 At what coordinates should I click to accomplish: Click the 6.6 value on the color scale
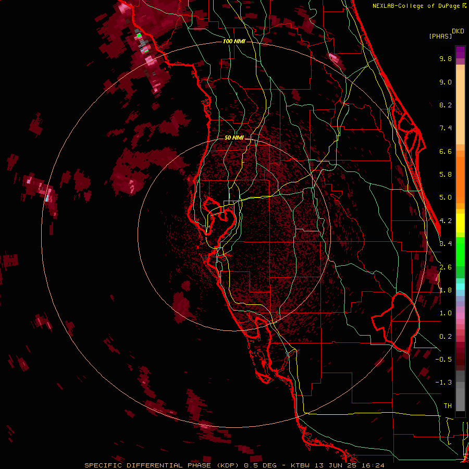[x=446, y=151]
